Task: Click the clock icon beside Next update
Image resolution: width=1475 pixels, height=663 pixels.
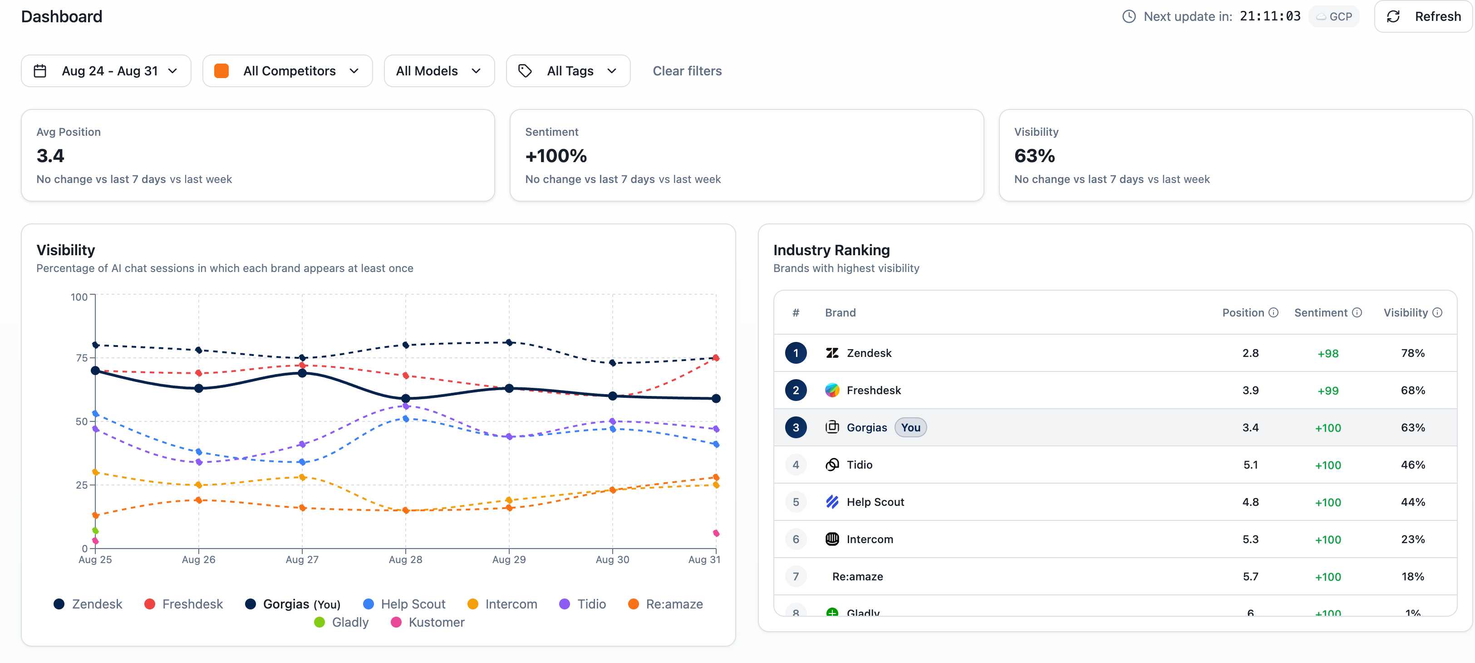Action: click(1129, 17)
